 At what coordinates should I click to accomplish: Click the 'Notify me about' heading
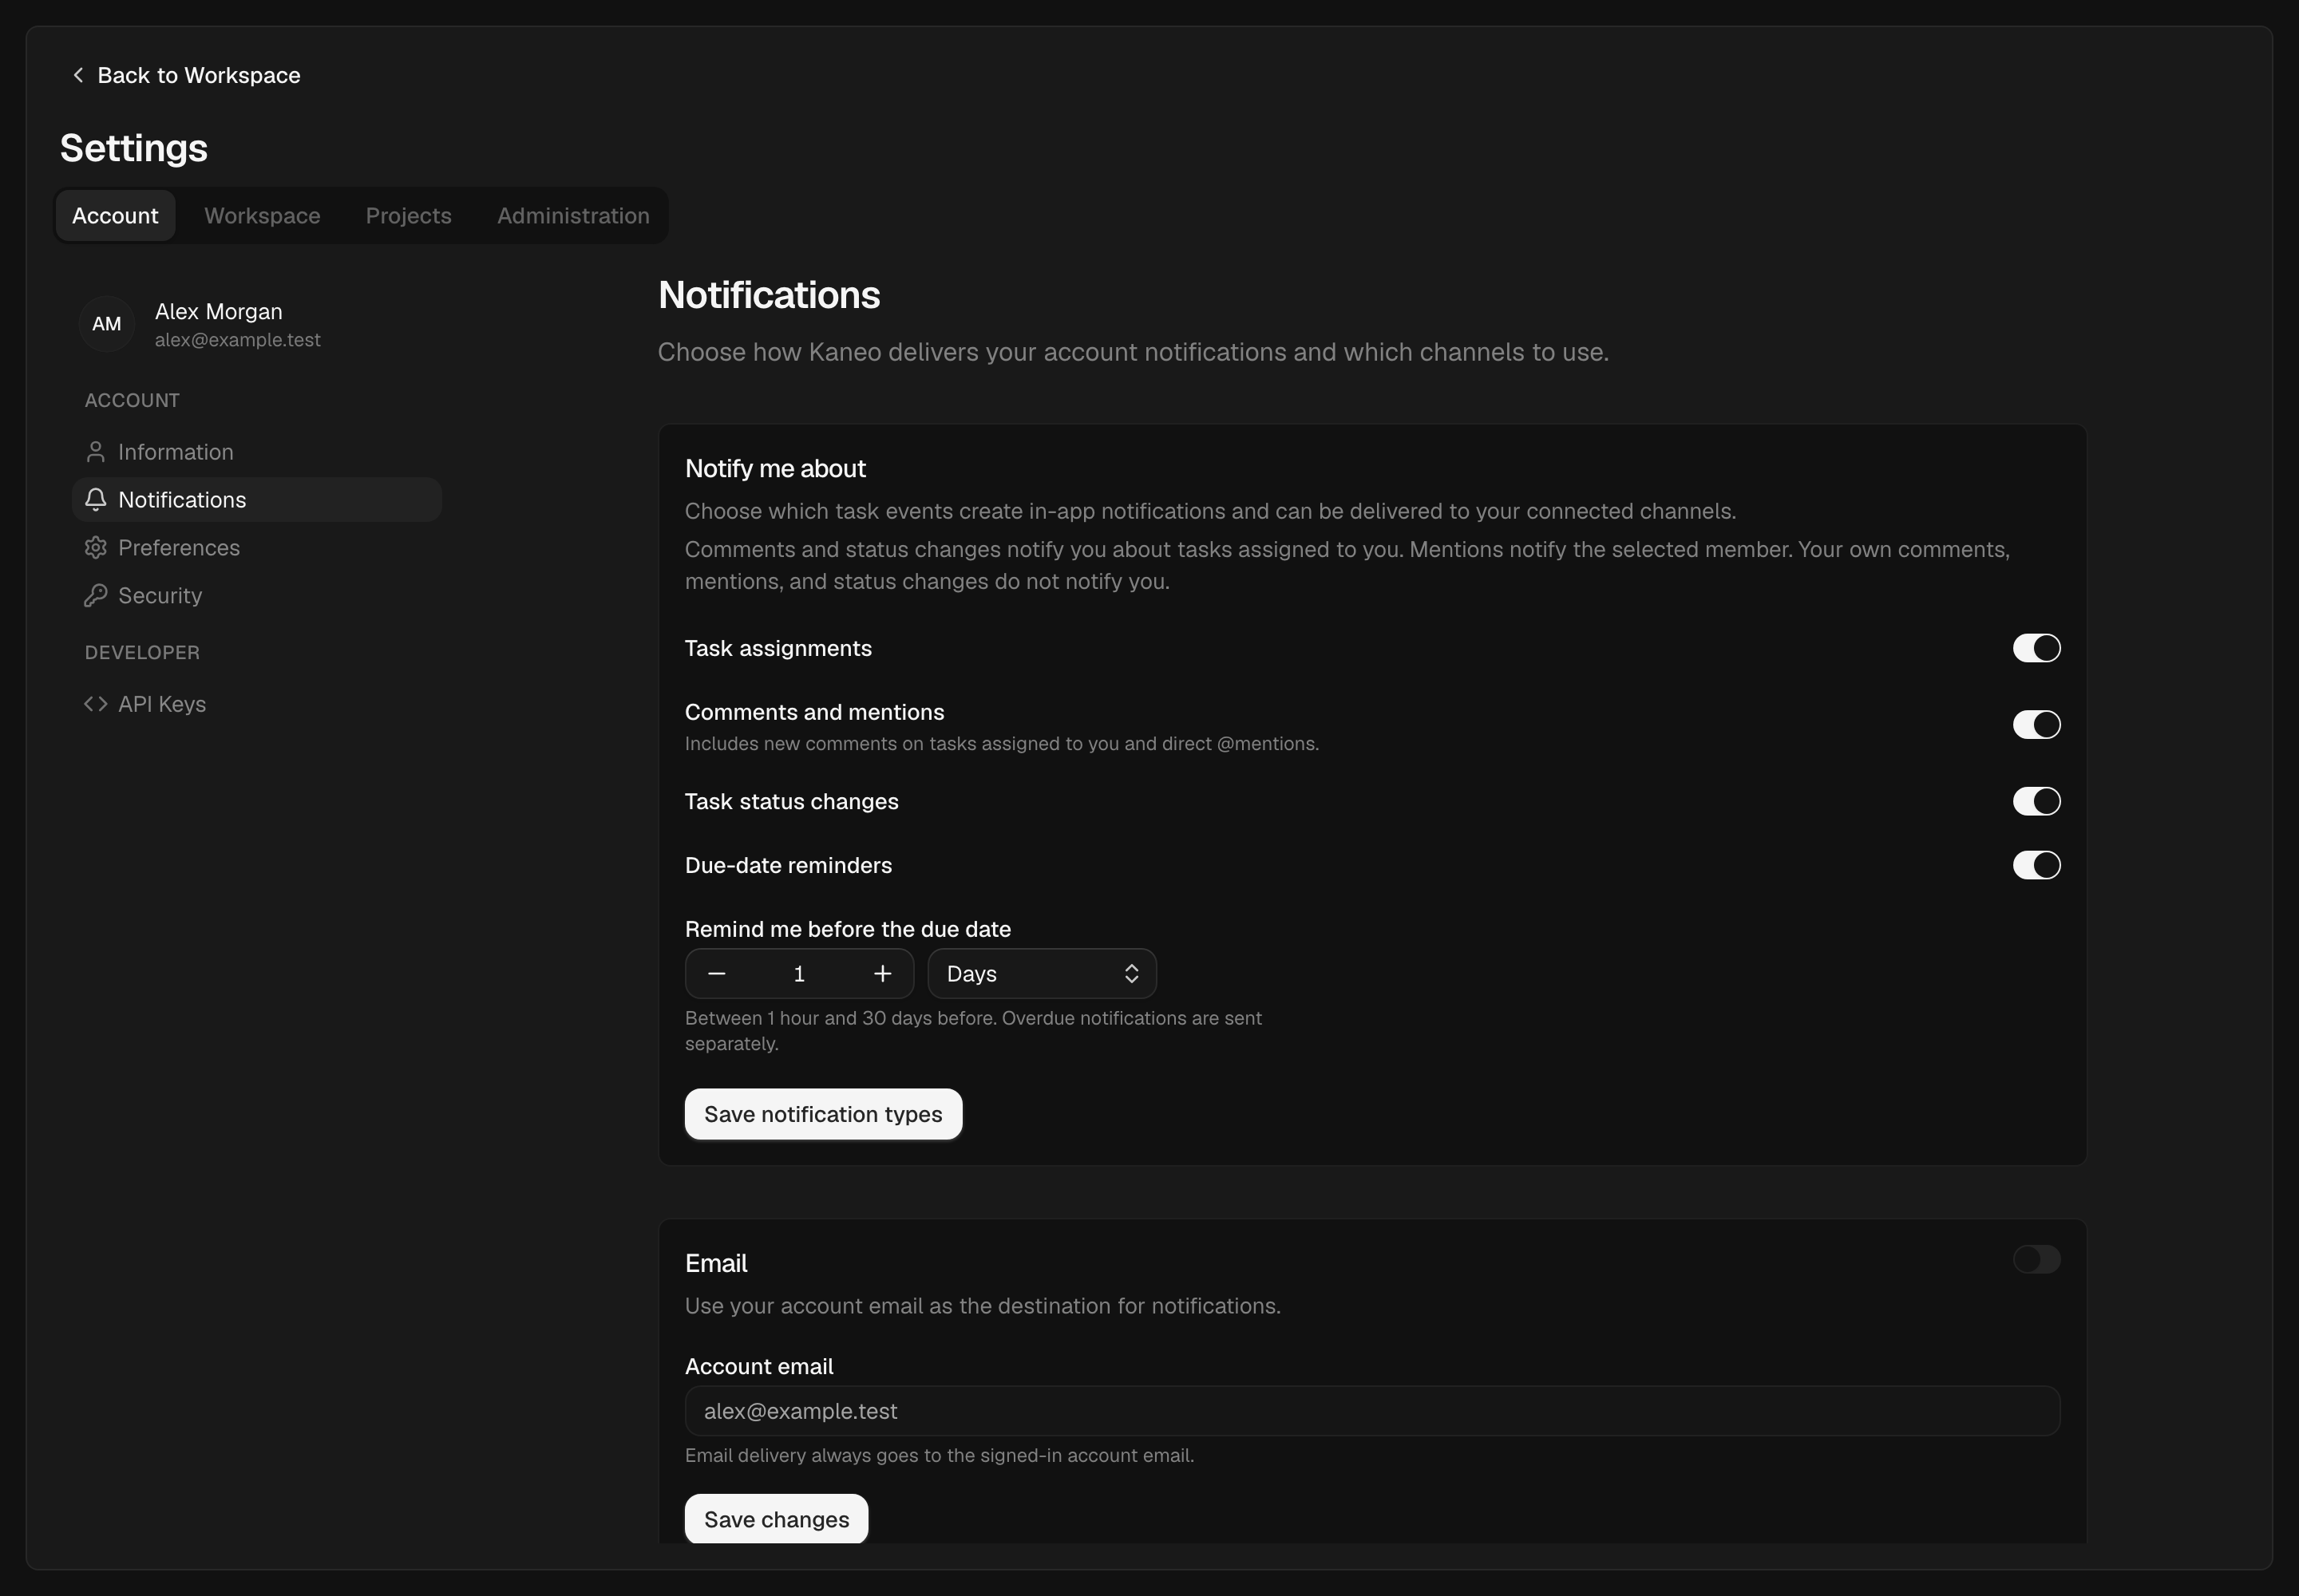(775, 469)
